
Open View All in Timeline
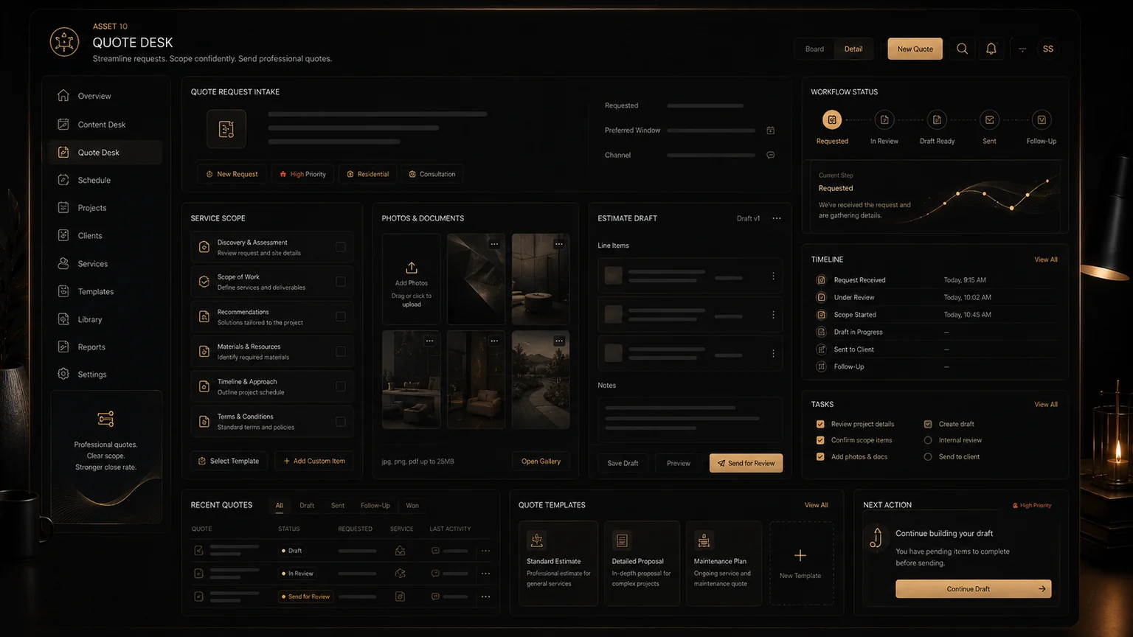[1045, 260]
